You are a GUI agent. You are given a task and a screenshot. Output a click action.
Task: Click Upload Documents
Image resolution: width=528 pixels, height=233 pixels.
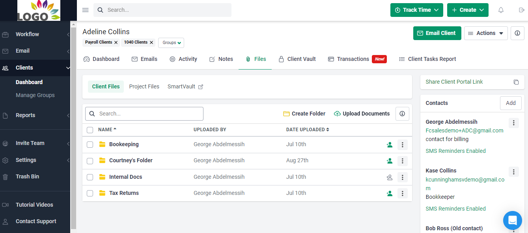[x=362, y=114]
